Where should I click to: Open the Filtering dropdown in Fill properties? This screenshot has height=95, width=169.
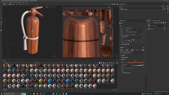point(134,30)
